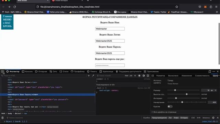220x124 pixels.
Task: Clear console with the trash icon
Action: pyautogui.click(x=2, y=118)
